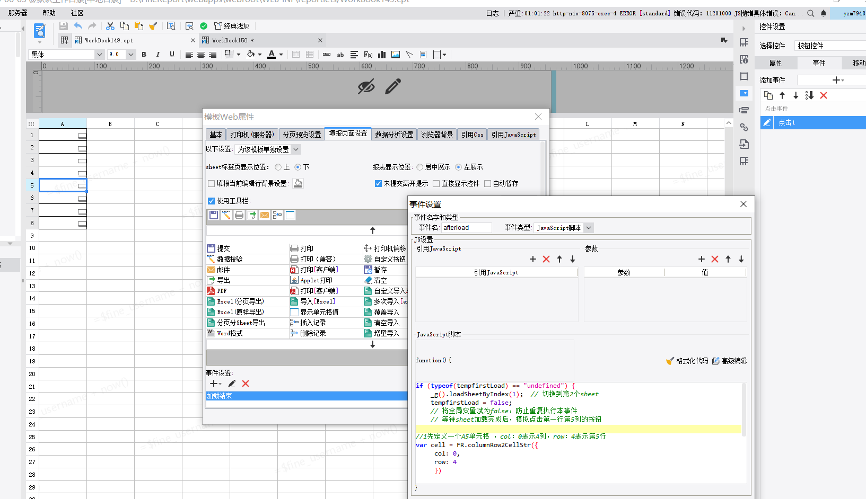866x499 pixels.
Task: Click the undo arrow
Action: (78, 26)
